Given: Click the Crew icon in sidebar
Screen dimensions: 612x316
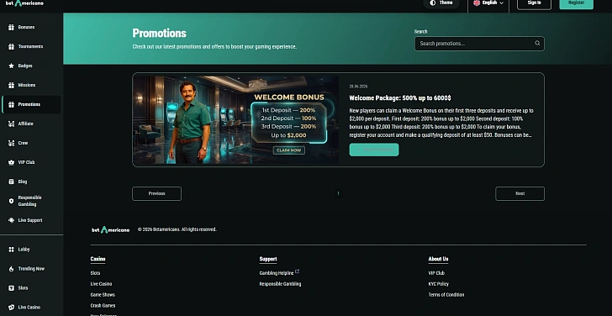Looking at the screenshot, I should click(11, 143).
